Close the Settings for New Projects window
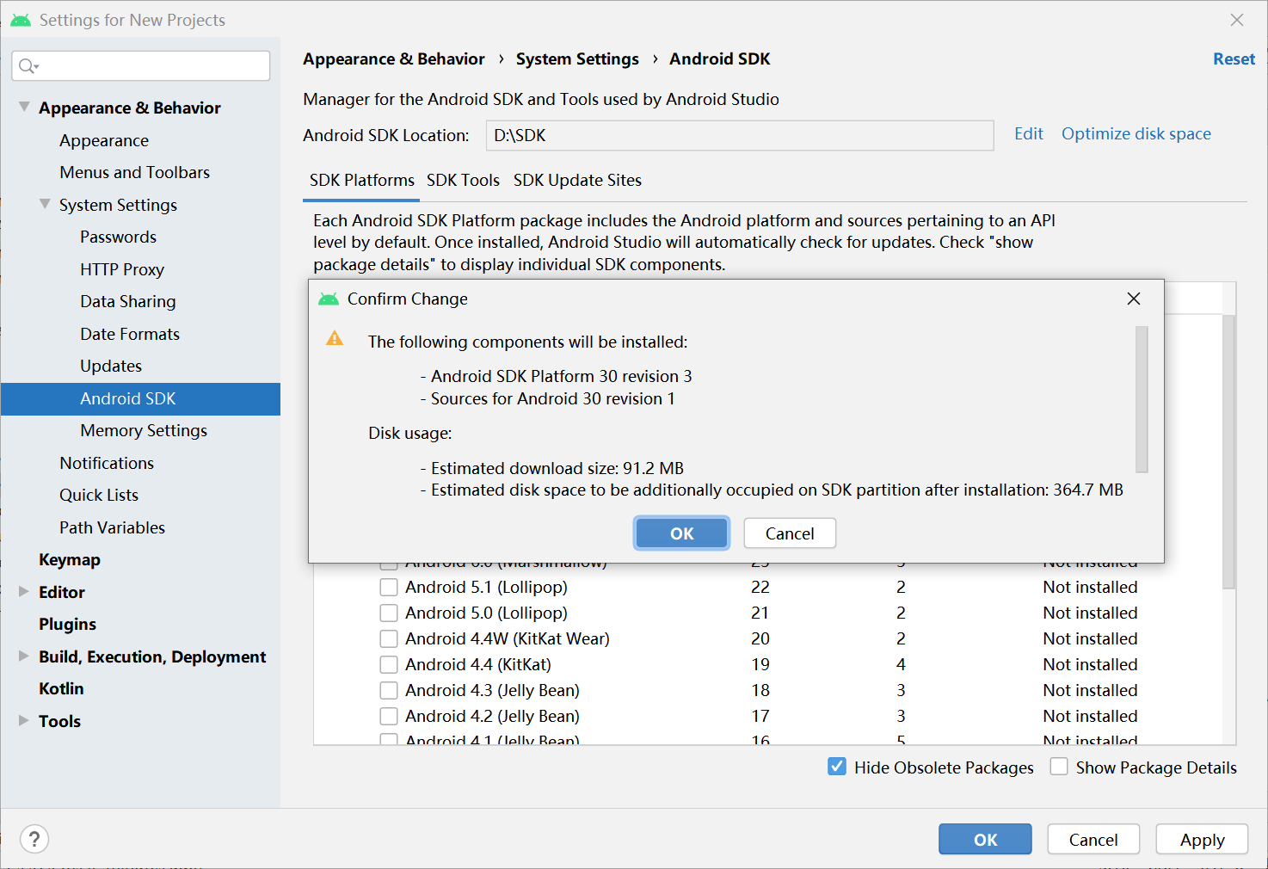This screenshot has height=869, width=1268. coord(1237,20)
